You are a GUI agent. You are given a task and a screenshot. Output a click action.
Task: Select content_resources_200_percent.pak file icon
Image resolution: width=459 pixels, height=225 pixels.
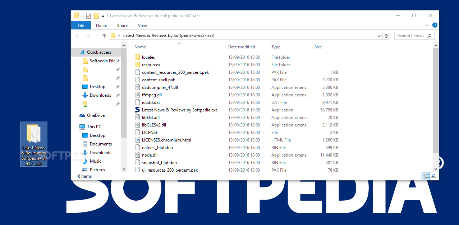tap(137, 72)
